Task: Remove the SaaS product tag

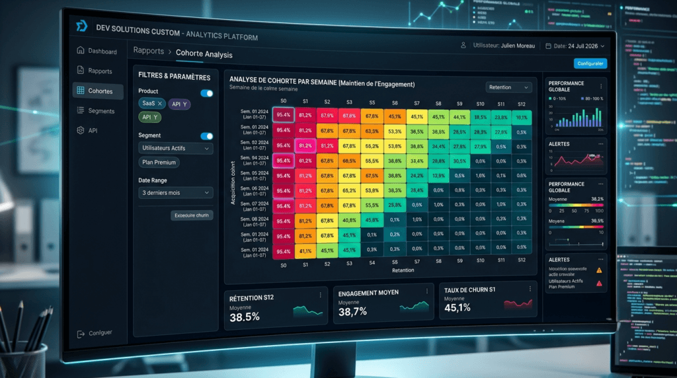Action: (160, 104)
